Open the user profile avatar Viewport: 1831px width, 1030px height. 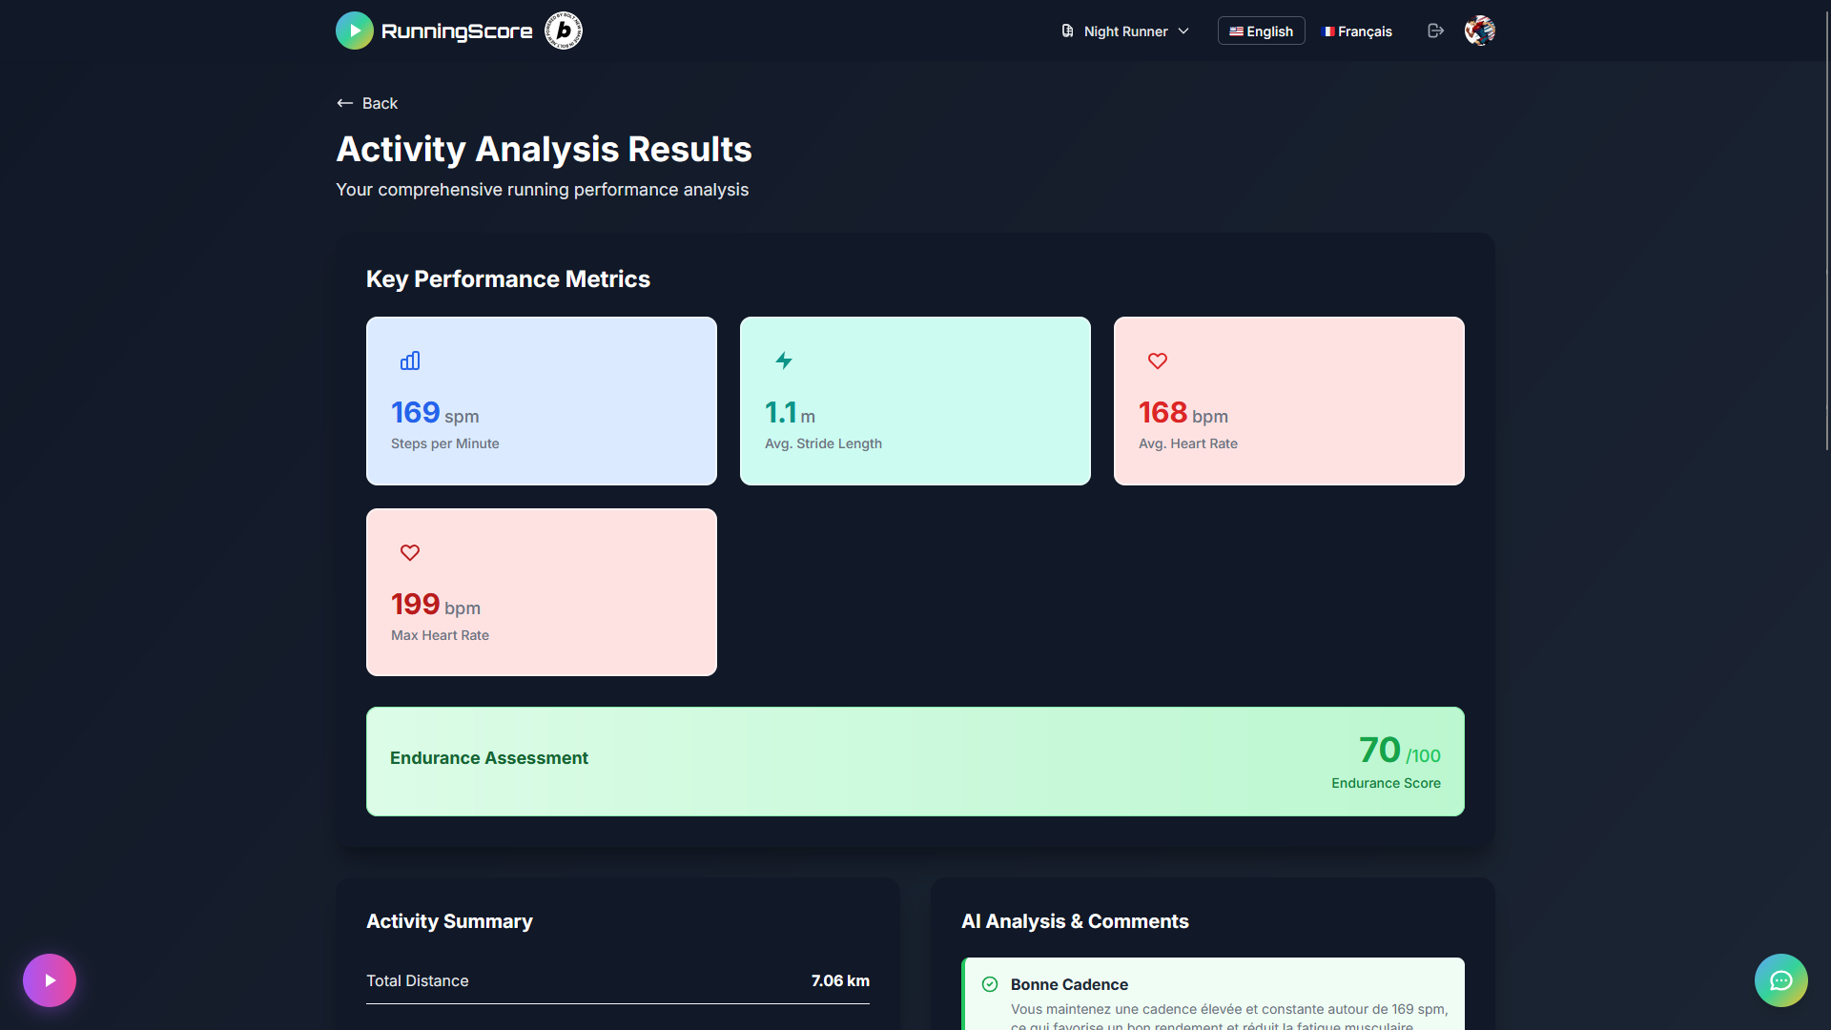point(1479,31)
